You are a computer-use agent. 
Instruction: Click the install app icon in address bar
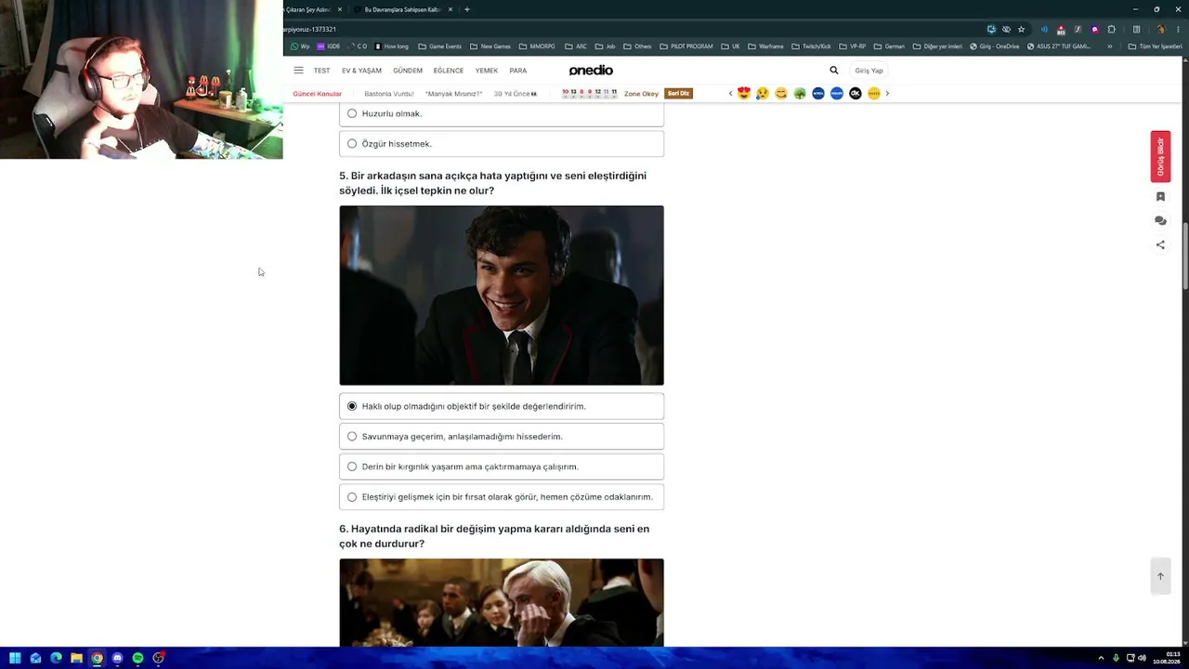point(991,29)
